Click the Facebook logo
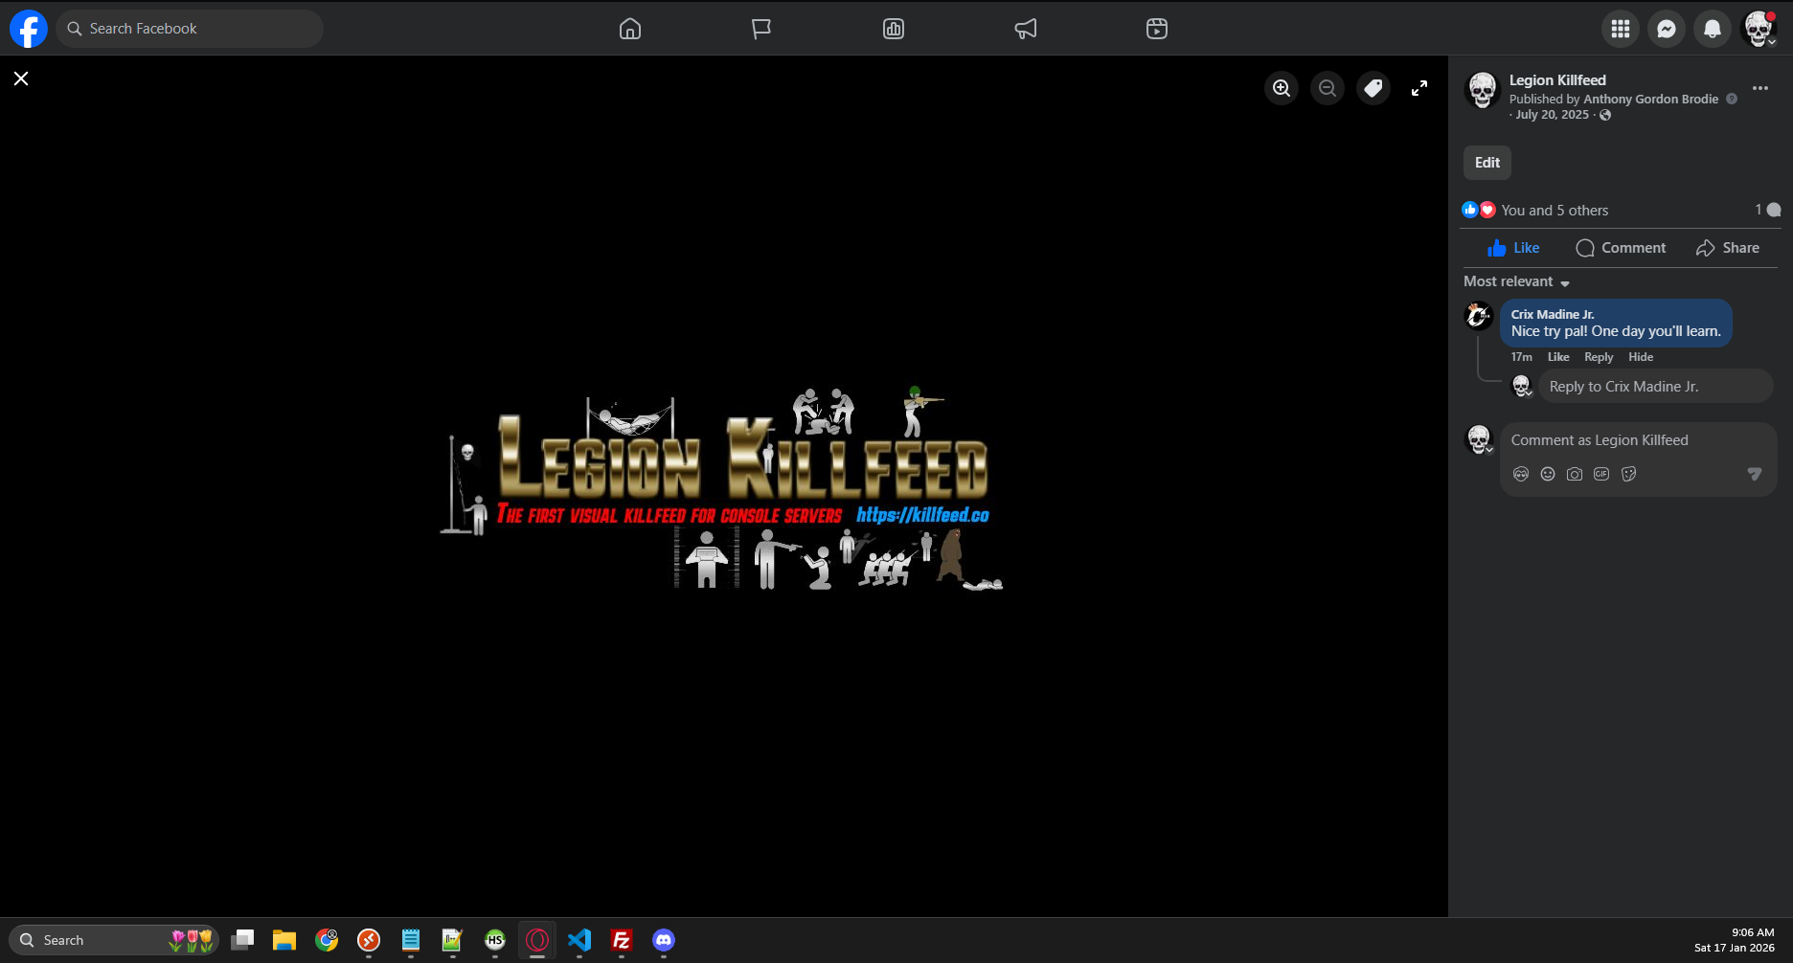This screenshot has width=1793, height=963. [x=29, y=29]
